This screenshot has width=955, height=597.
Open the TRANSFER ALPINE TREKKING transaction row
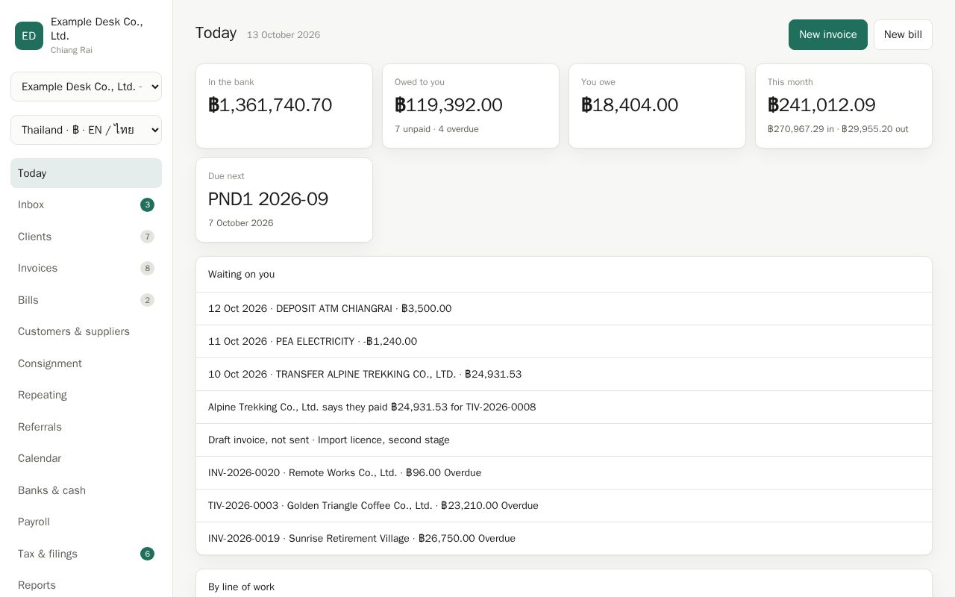[564, 374]
